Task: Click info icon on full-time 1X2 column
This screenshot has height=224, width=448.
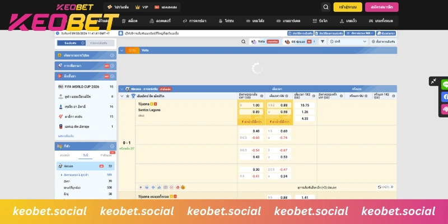Action: click(314, 96)
